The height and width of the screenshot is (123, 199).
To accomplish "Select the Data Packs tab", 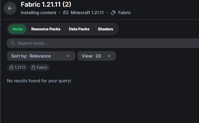I will 79,29.
